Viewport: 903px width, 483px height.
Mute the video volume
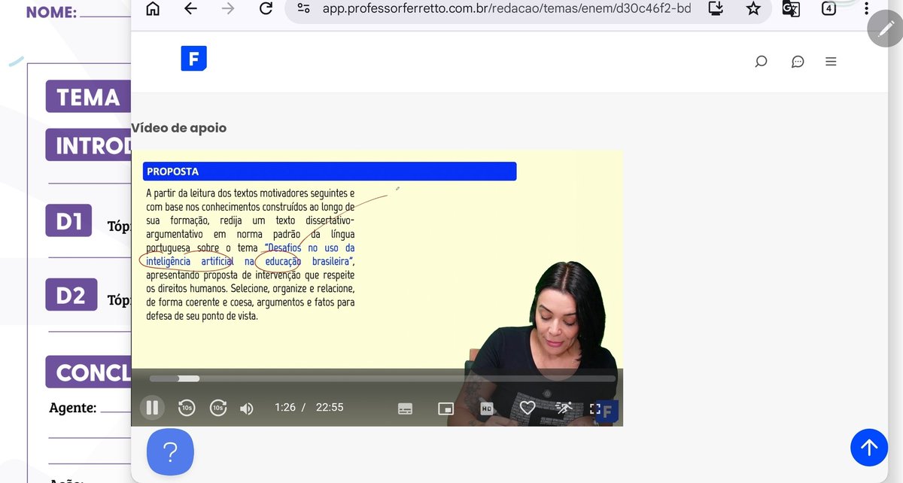coord(247,409)
